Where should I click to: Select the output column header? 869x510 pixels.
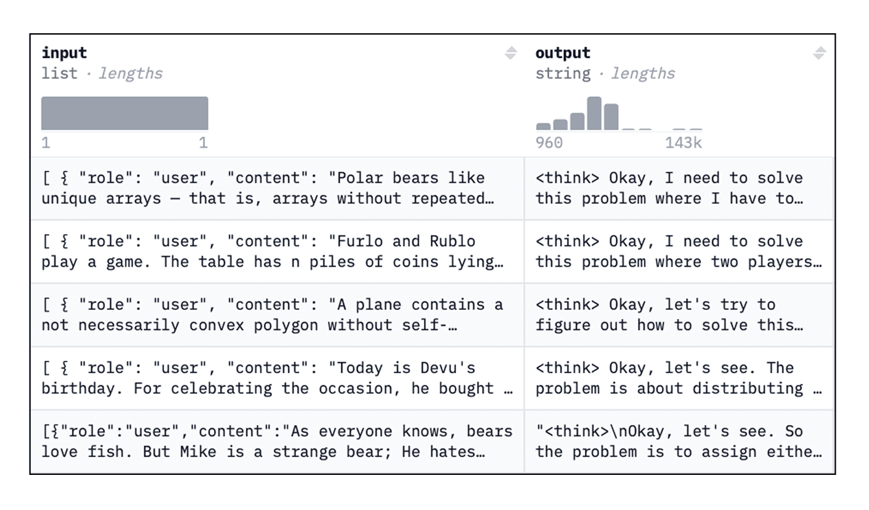click(x=563, y=53)
